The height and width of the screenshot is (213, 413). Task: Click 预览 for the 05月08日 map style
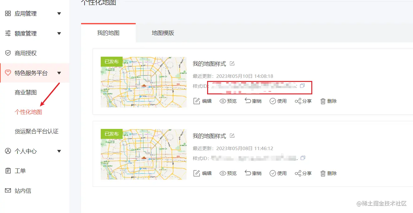tap(228, 173)
